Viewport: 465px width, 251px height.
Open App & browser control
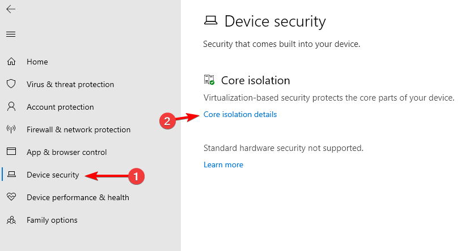pos(67,152)
